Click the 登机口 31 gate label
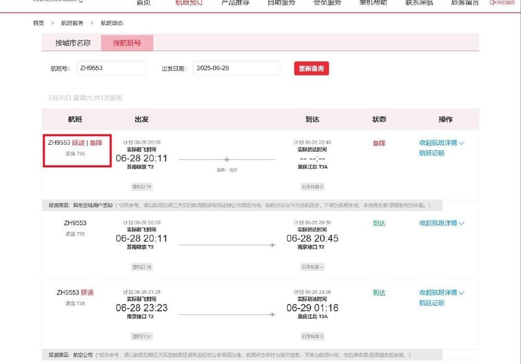 coord(142,336)
